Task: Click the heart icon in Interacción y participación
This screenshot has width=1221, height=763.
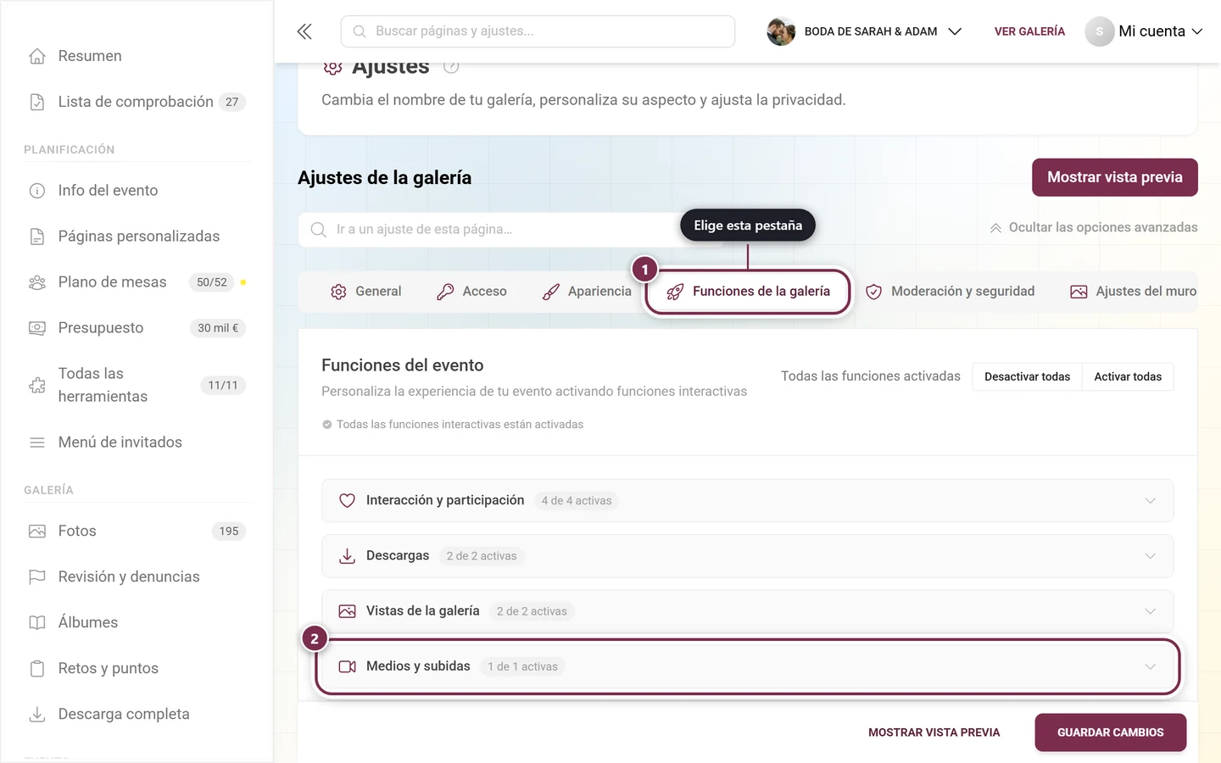Action: pyautogui.click(x=347, y=501)
